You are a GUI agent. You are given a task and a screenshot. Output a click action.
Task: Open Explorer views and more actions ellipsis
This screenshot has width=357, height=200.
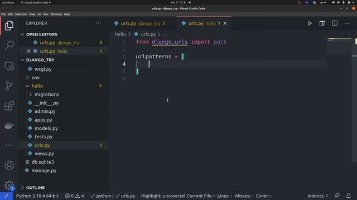coord(98,23)
